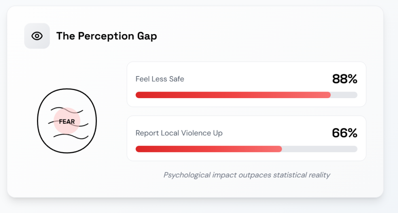
Task: Click the 'Feel Less Safe' label
Action: point(160,79)
